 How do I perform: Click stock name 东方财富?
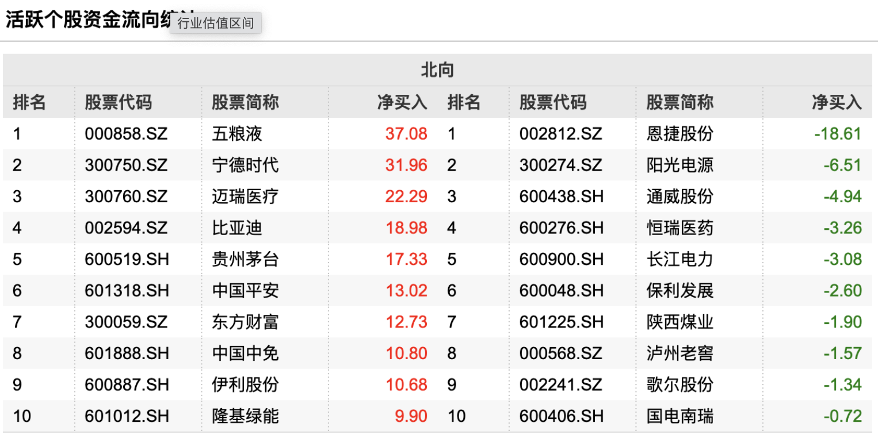[245, 322]
